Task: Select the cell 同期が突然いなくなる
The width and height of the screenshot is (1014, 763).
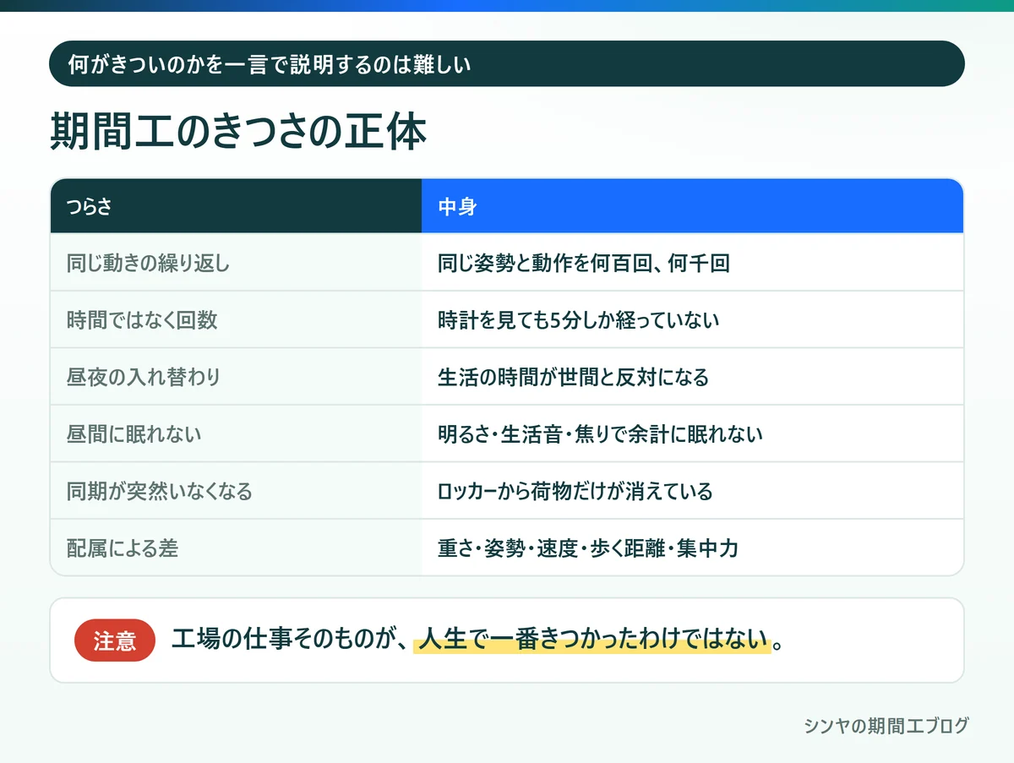Action: (236, 491)
